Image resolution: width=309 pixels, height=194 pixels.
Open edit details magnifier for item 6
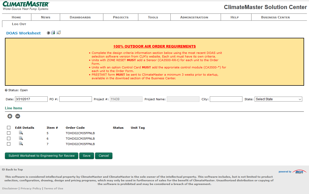pos(21,138)
